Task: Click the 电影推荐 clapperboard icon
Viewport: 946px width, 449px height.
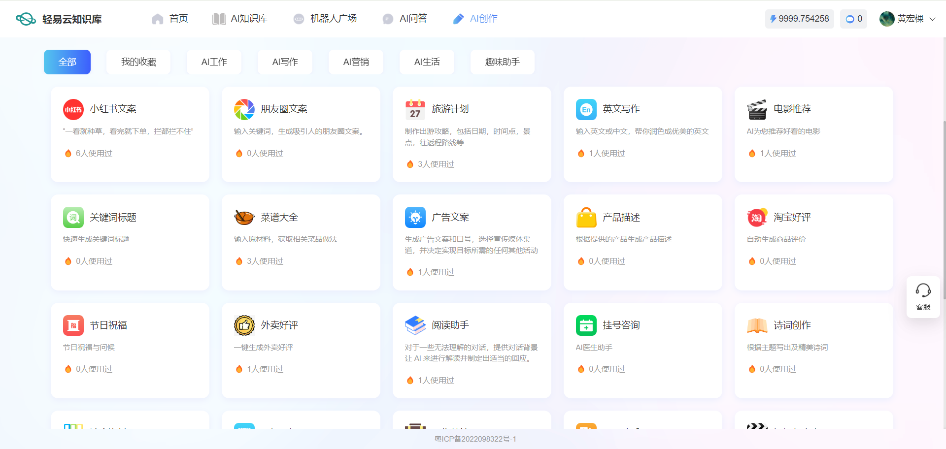Action: [757, 109]
